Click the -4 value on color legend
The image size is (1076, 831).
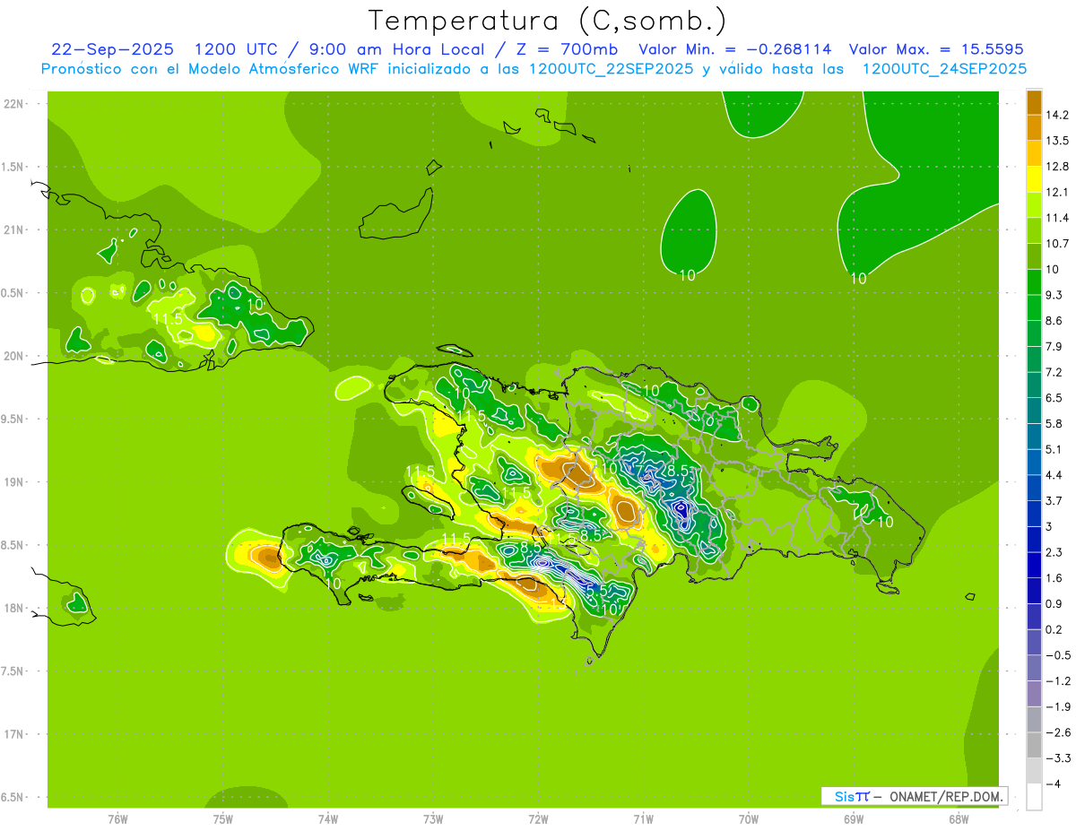click(1054, 784)
